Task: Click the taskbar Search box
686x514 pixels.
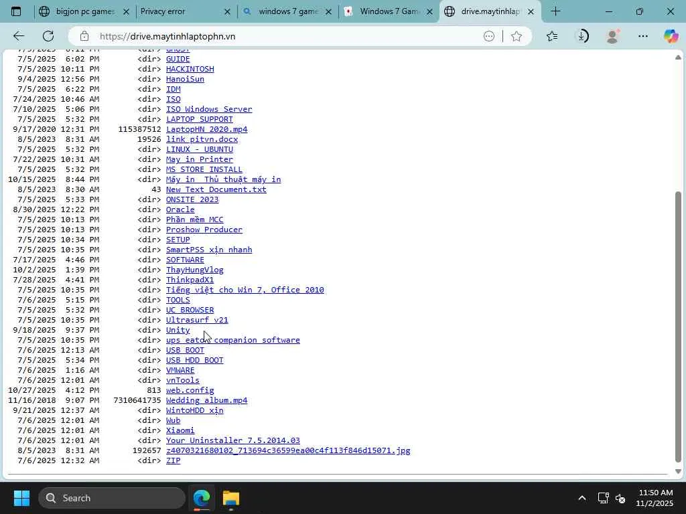Action: pyautogui.click(x=112, y=498)
